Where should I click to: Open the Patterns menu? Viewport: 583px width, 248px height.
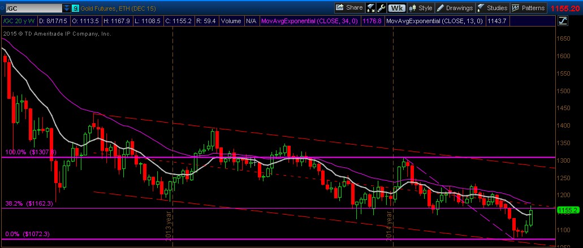(x=528, y=8)
